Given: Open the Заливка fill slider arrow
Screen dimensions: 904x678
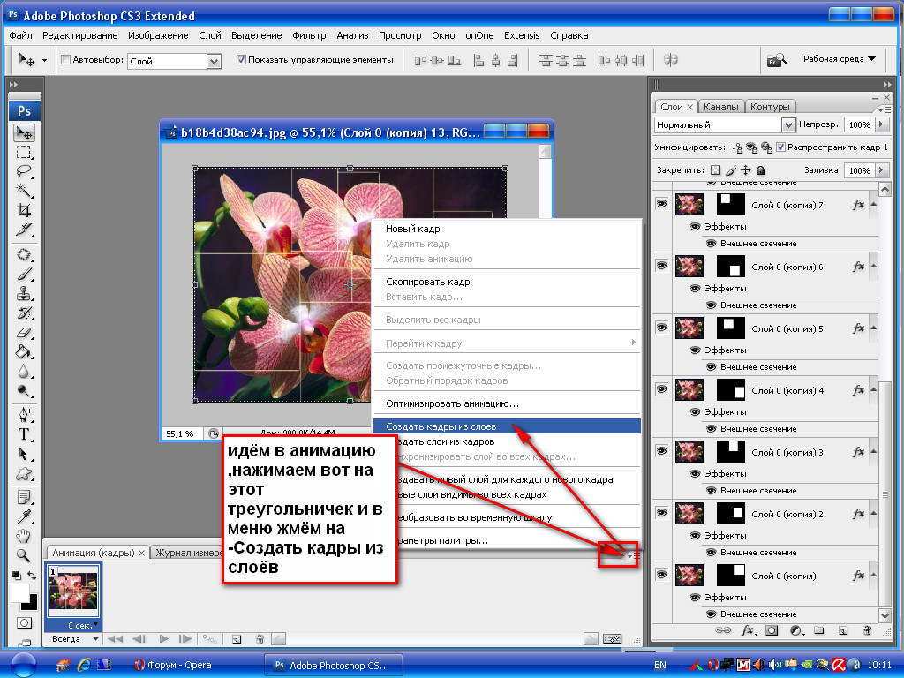Looking at the screenshot, I should (880, 170).
